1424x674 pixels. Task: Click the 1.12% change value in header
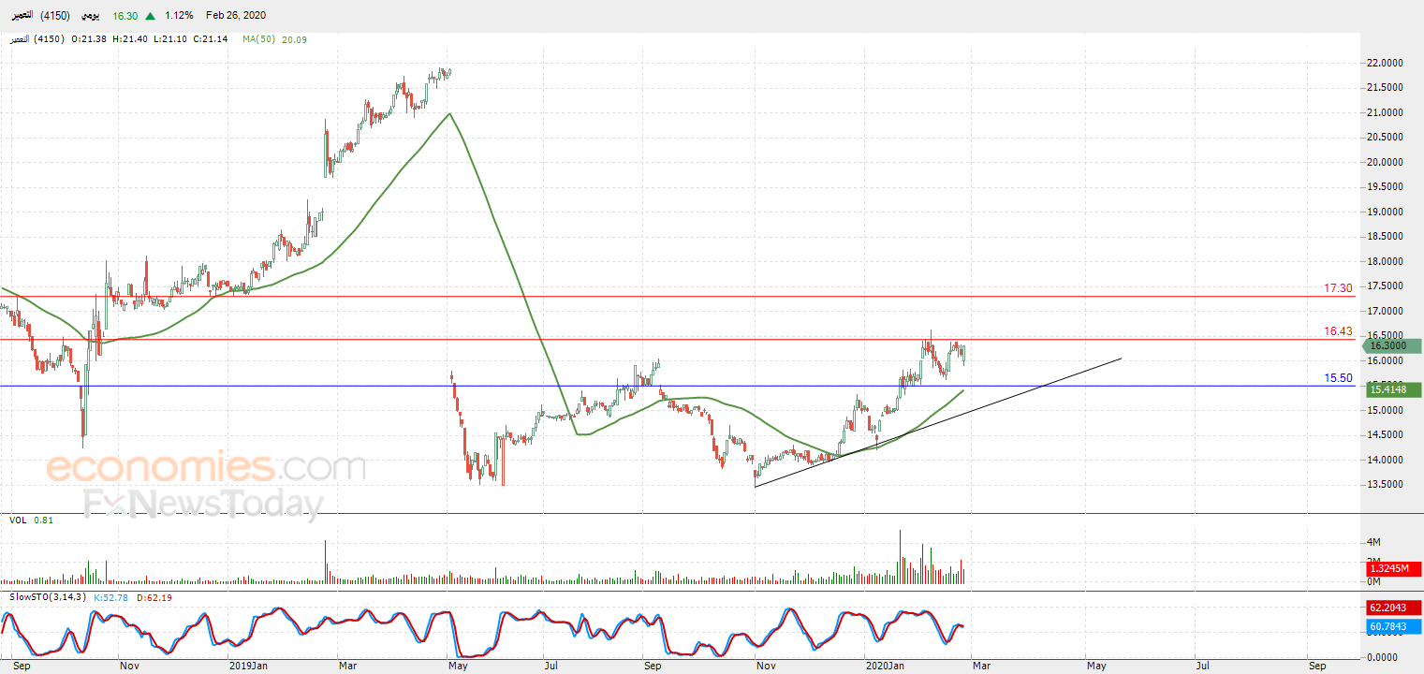[178, 16]
